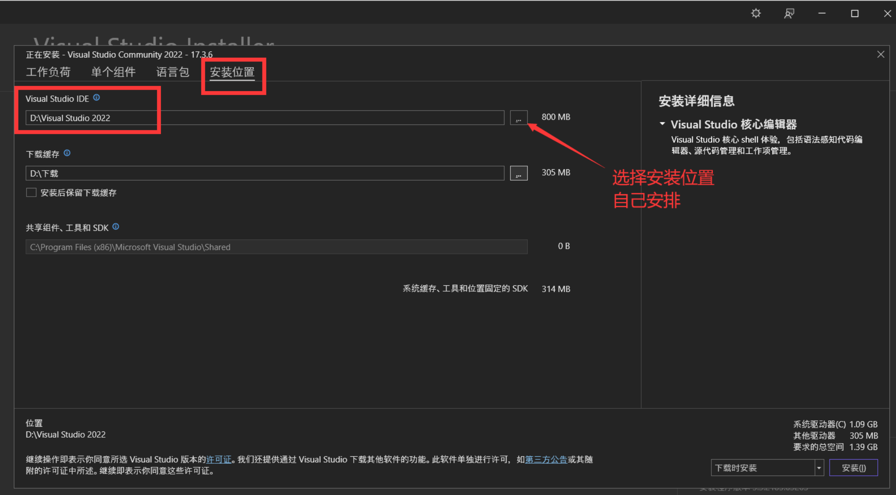Screen dimensions: 896x495
Task: Minimize the Visual Studio Installer window
Action: point(822,13)
